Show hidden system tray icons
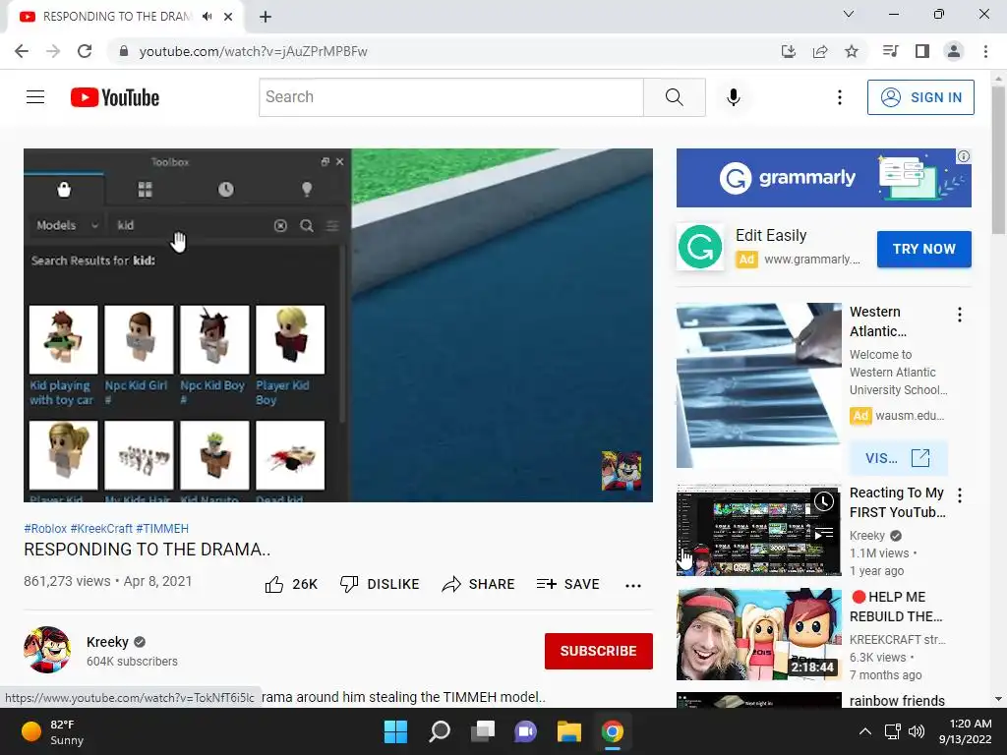This screenshot has height=755, width=1007. (x=865, y=731)
